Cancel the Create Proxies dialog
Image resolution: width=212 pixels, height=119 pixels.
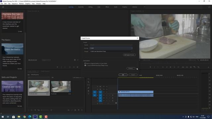(x=133, y=75)
